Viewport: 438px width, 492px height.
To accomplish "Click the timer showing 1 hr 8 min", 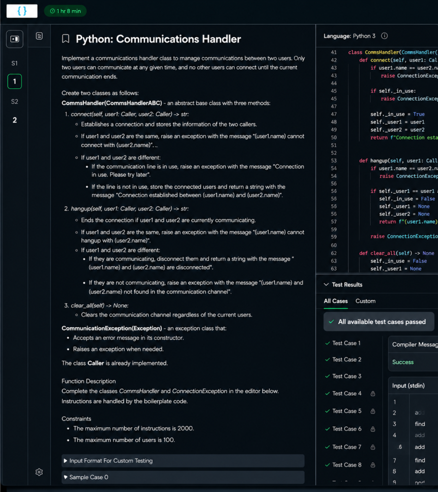I will tap(65, 11).
